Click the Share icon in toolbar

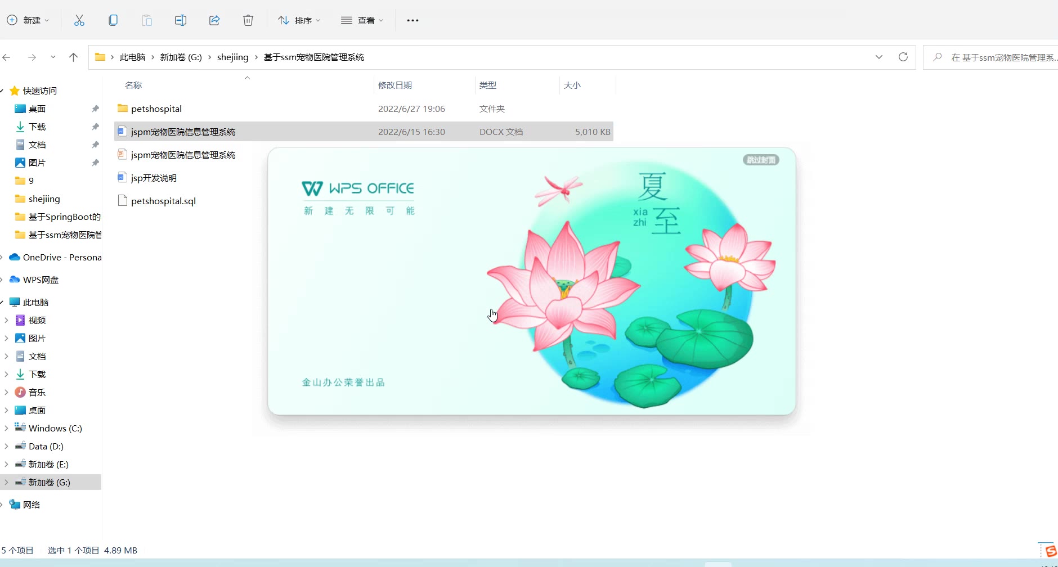[x=214, y=20]
